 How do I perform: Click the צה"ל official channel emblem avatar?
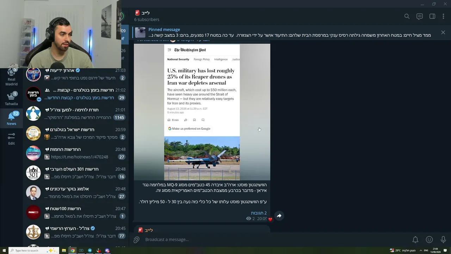(x=33, y=232)
